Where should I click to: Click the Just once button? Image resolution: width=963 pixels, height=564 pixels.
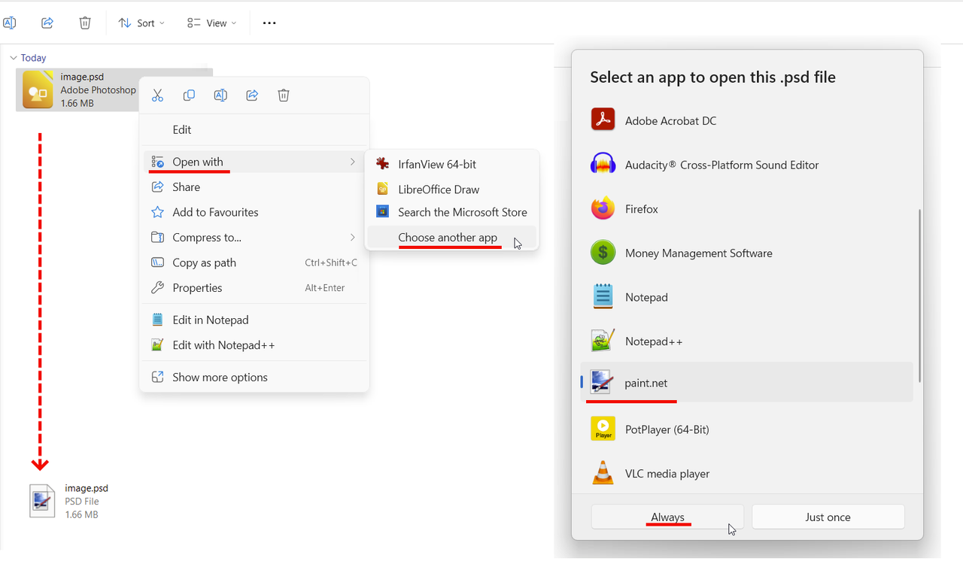(x=828, y=517)
